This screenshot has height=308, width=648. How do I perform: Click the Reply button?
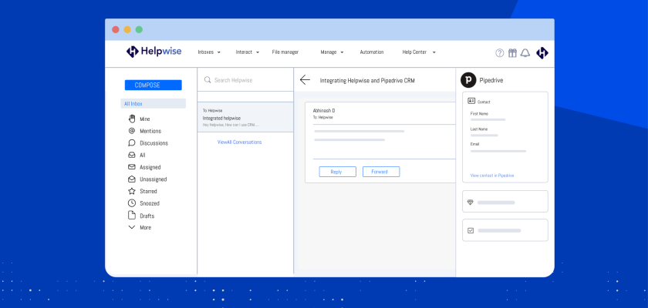click(336, 172)
